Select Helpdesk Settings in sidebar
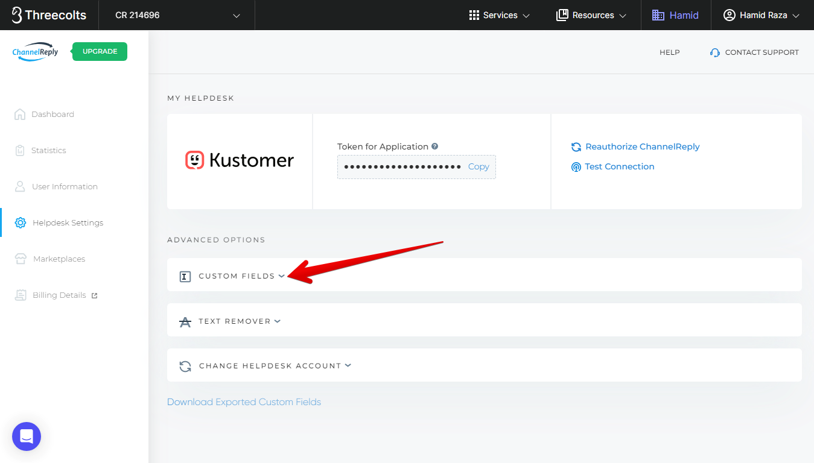This screenshot has height=463, width=814. [x=68, y=222]
